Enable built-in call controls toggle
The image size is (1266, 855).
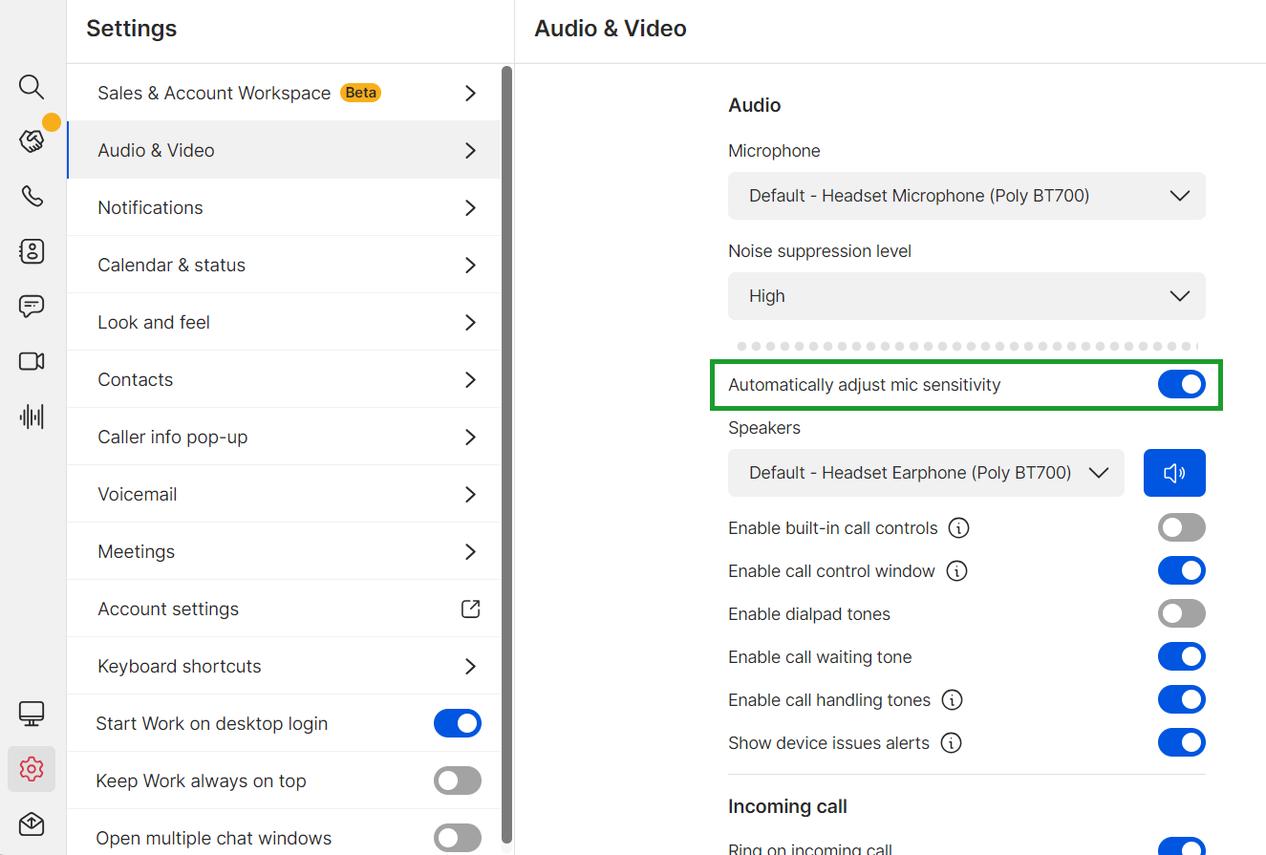pos(1182,527)
